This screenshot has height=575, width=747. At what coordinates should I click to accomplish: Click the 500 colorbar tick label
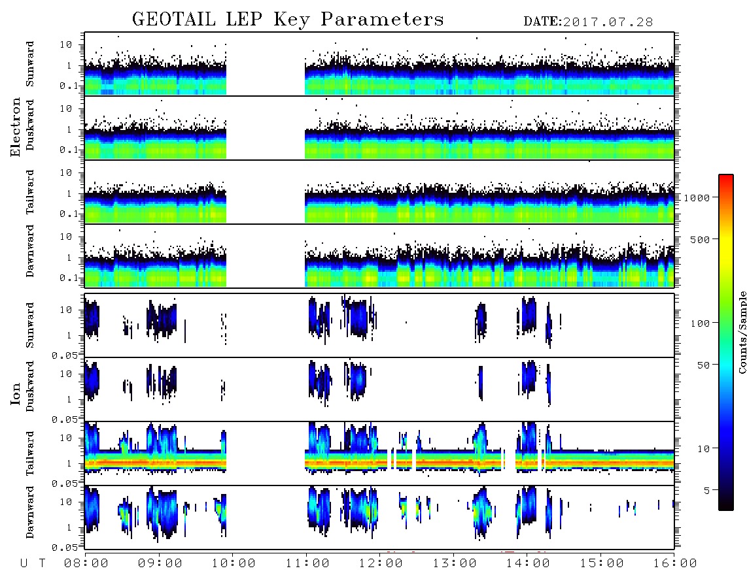[x=700, y=239]
